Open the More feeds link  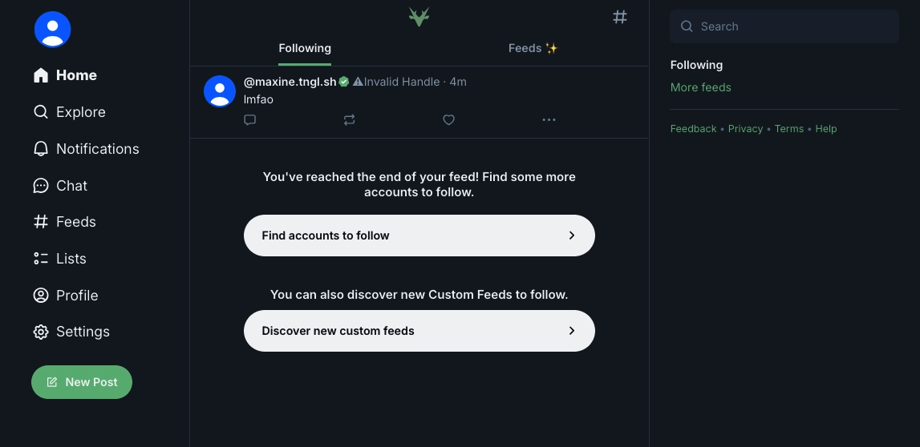(700, 87)
